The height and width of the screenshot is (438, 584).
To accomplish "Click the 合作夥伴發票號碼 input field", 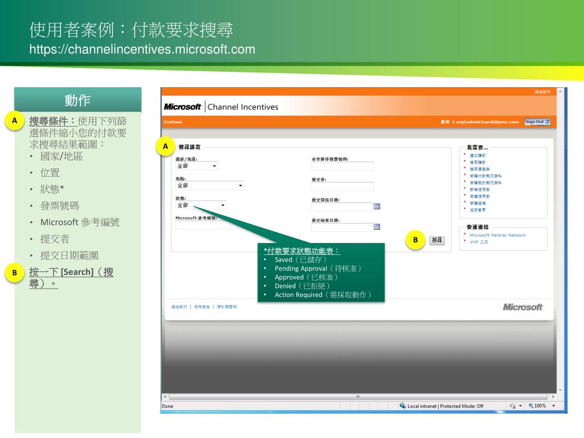I will tap(342, 166).
